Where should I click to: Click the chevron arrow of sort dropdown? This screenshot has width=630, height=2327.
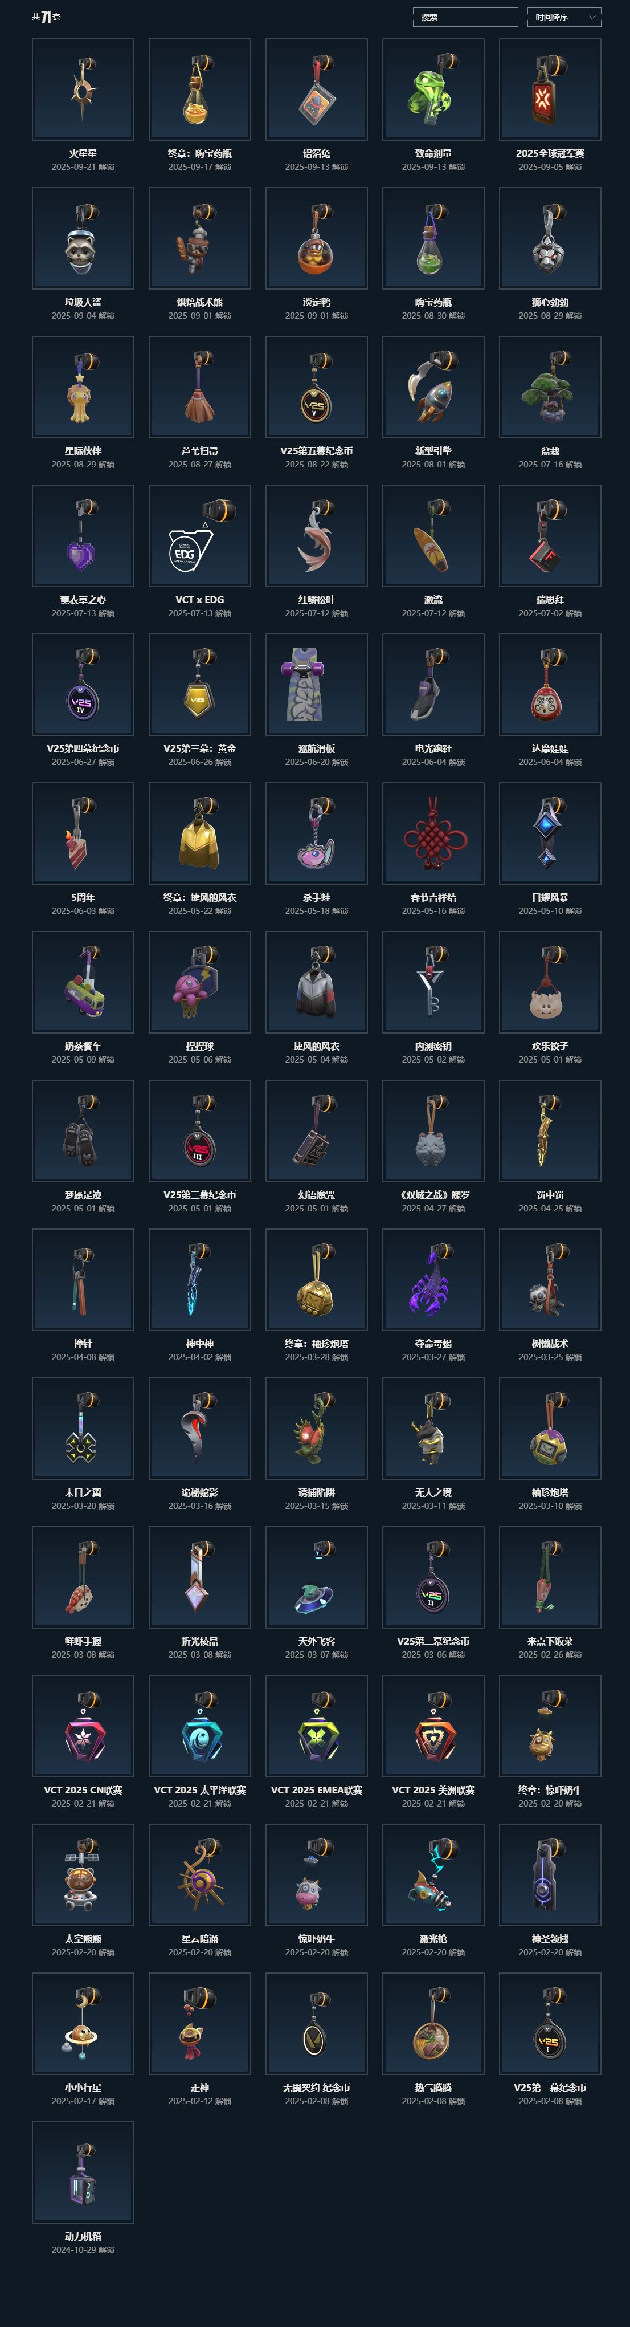pos(592,17)
